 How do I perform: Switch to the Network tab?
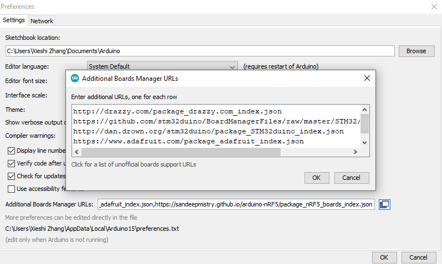(x=42, y=21)
